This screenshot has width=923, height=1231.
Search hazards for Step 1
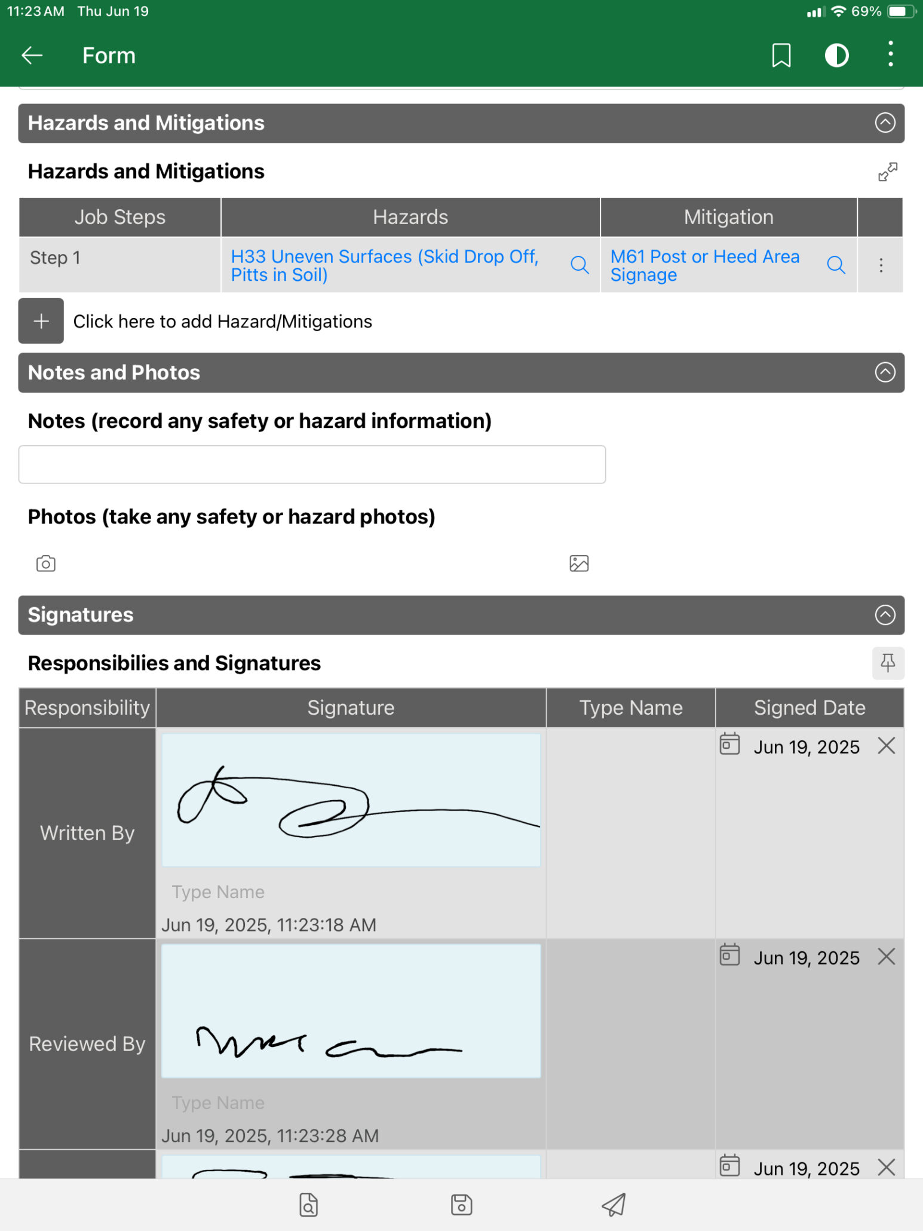click(x=579, y=265)
